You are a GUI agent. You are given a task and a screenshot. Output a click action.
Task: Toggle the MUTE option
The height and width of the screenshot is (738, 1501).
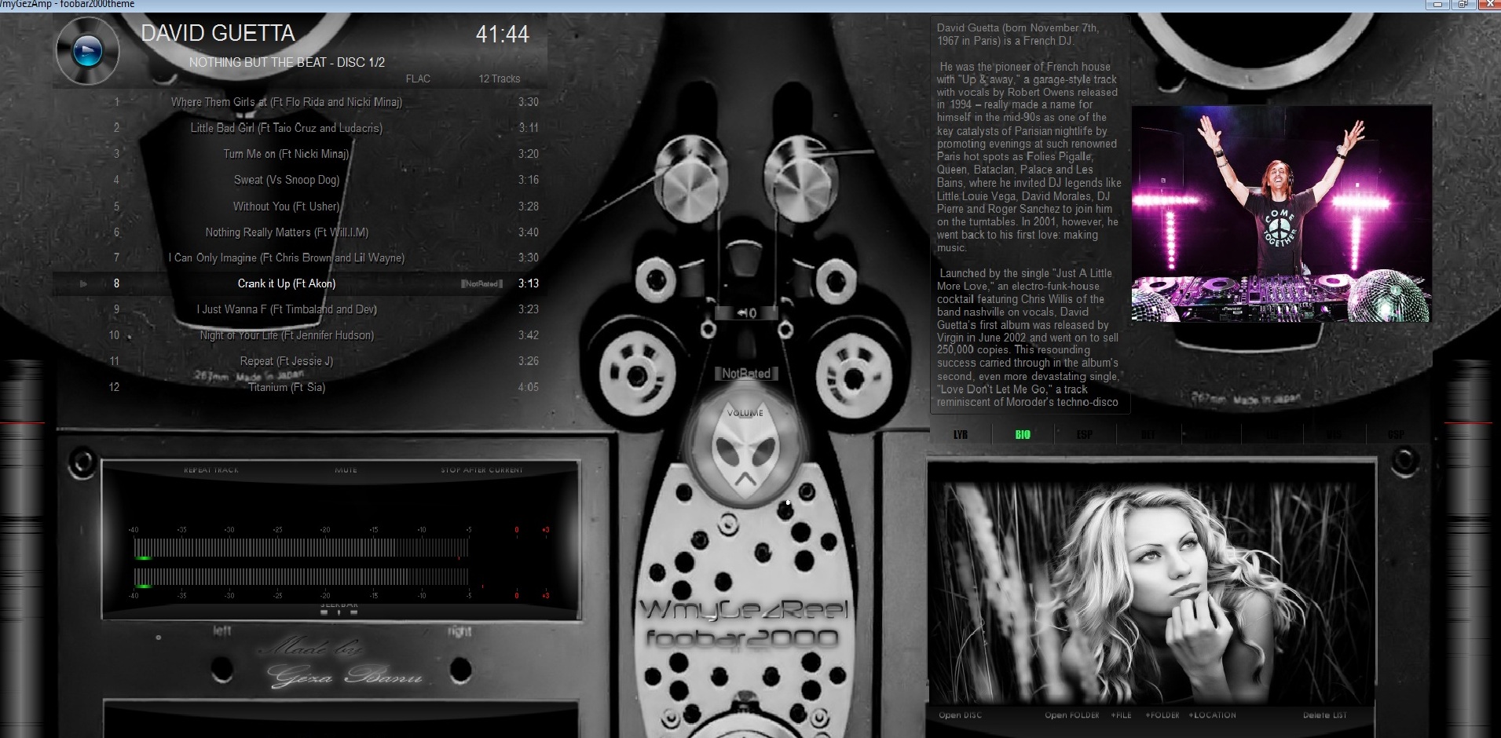pos(346,470)
